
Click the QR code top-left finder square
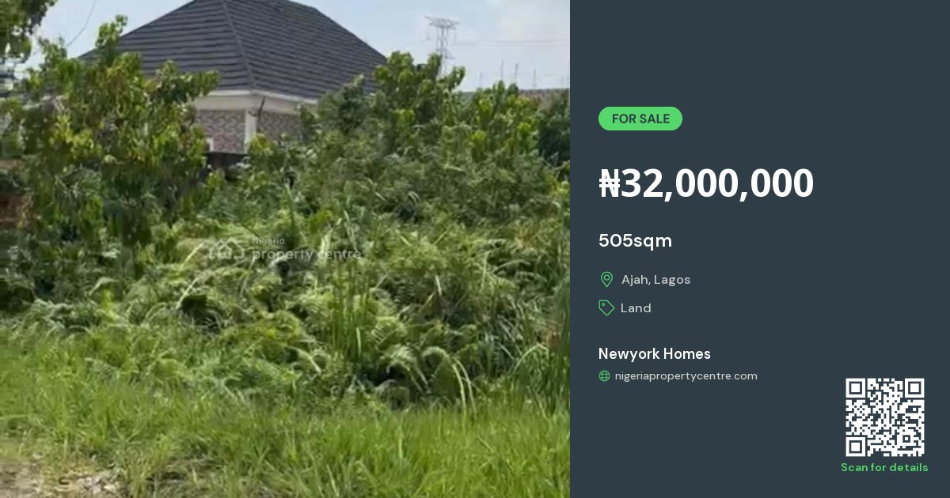click(x=855, y=387)
